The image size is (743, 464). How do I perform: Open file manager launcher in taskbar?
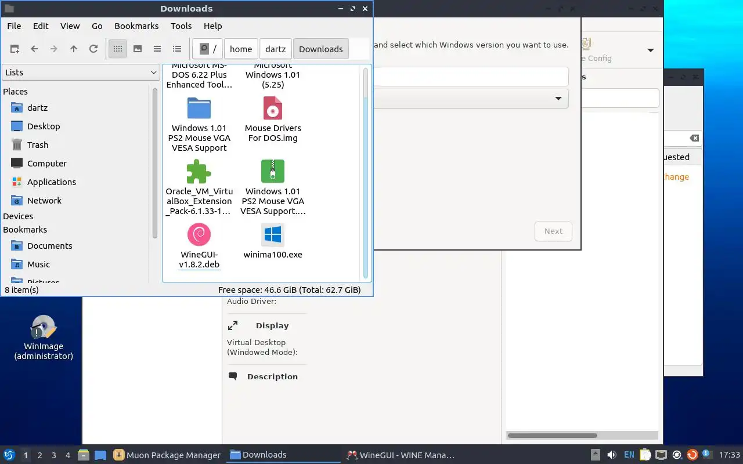pos(83,455)
